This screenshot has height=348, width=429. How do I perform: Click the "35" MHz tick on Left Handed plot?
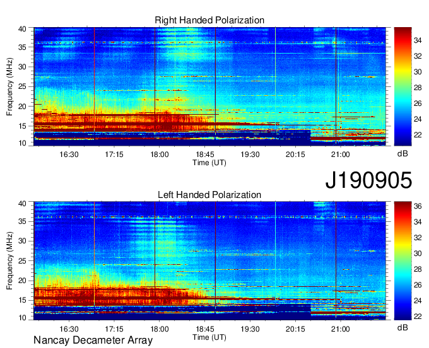click(22, 221)
